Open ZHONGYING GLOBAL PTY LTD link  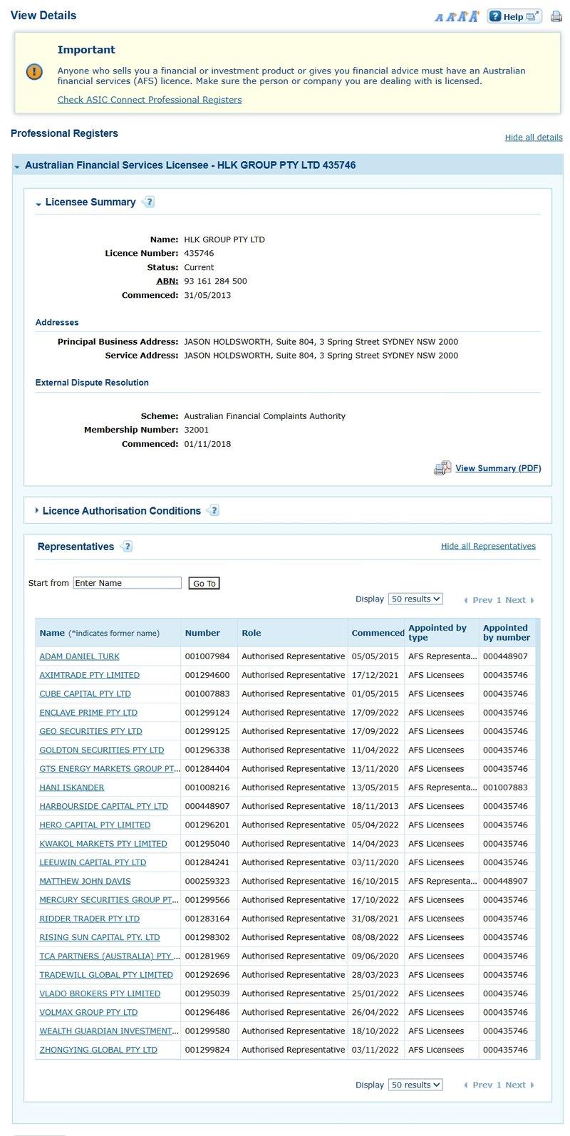coord(98,1050)
